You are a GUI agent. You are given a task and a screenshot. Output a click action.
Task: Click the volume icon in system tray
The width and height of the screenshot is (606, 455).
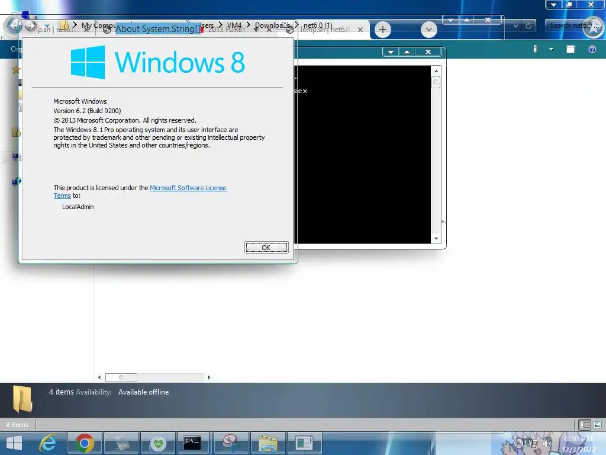(546, 444)
